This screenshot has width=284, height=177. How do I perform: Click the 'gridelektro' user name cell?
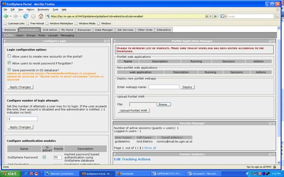point(122,142)
